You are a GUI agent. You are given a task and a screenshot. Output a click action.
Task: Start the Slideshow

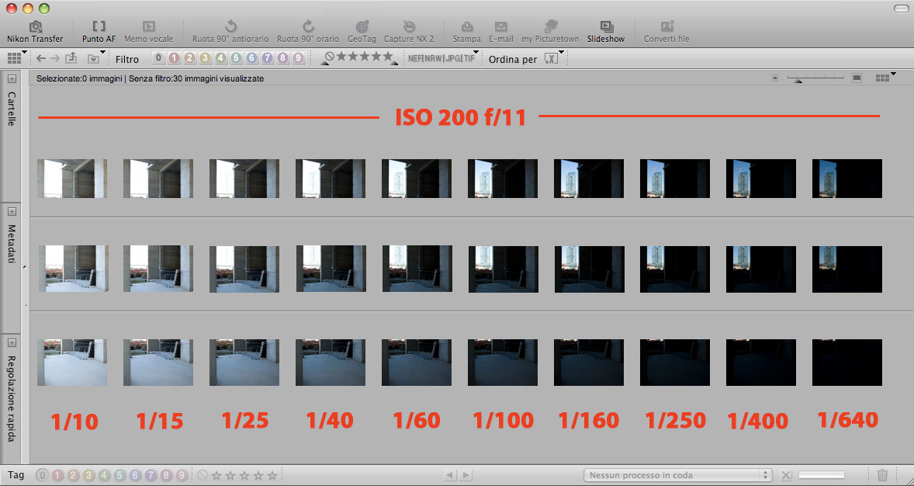[606, 32]
